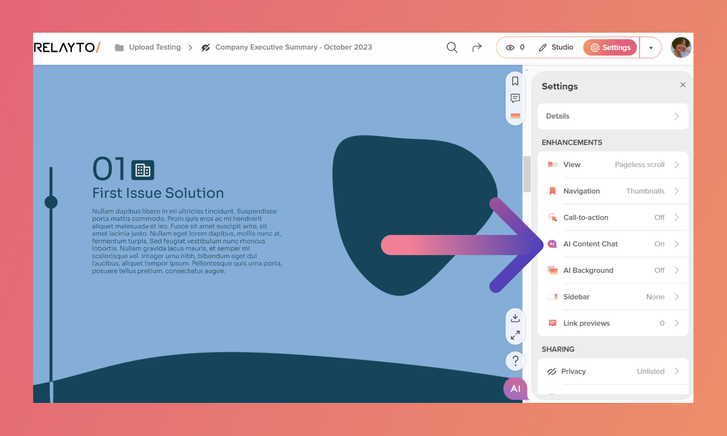The height and width of the screenshot is (436, 727).
Task: Toggle the AI Content Chat setting
Action: pyautogui.click(x=613, y=244)
